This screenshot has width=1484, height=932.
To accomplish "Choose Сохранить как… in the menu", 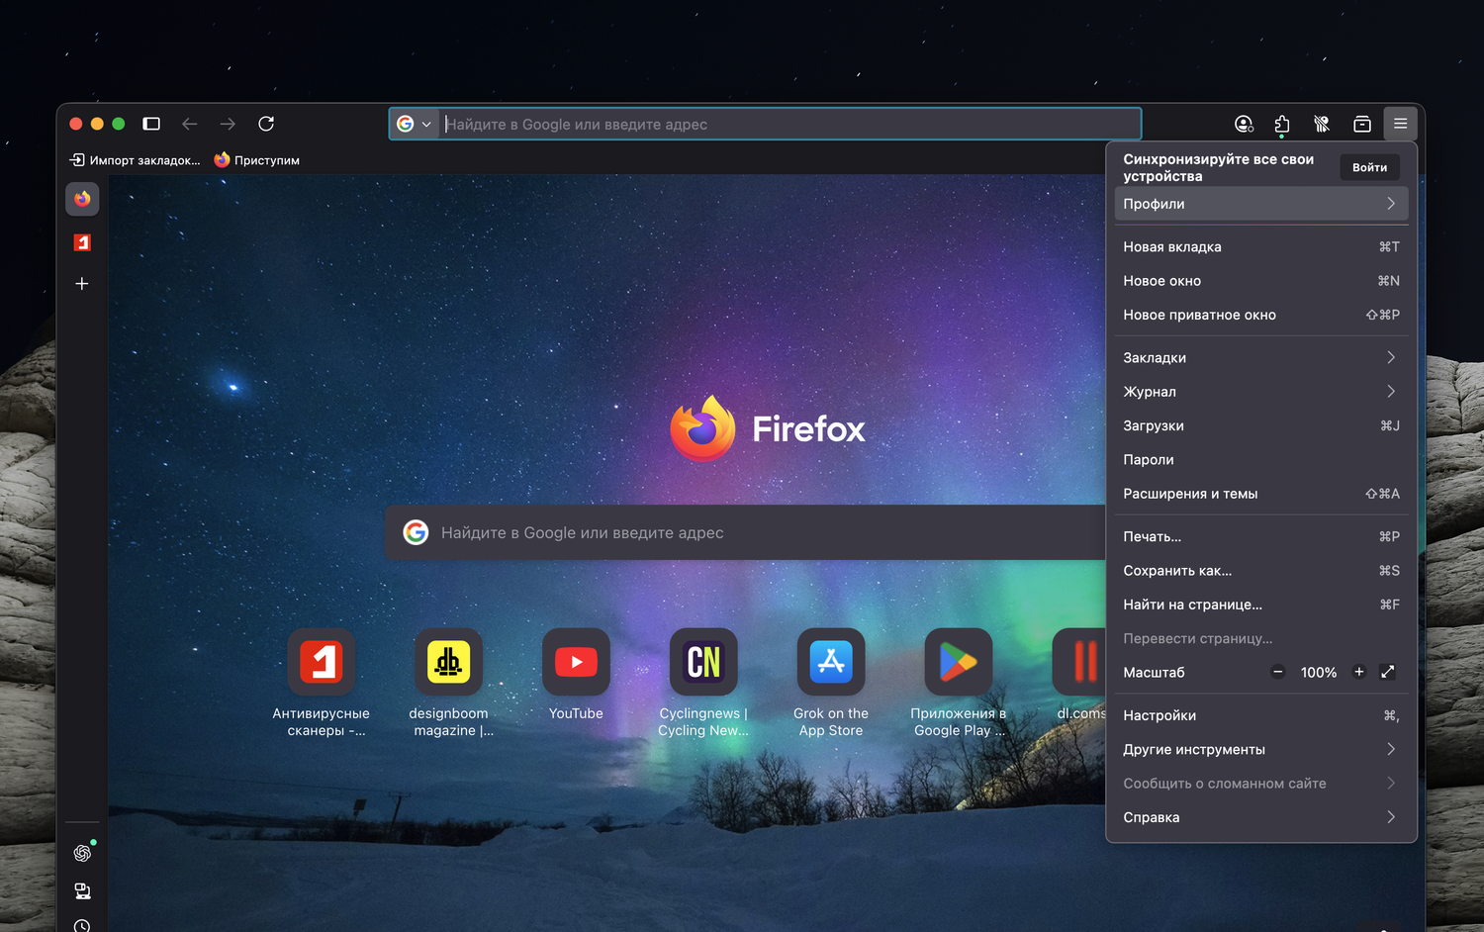I will point(1261,571).
